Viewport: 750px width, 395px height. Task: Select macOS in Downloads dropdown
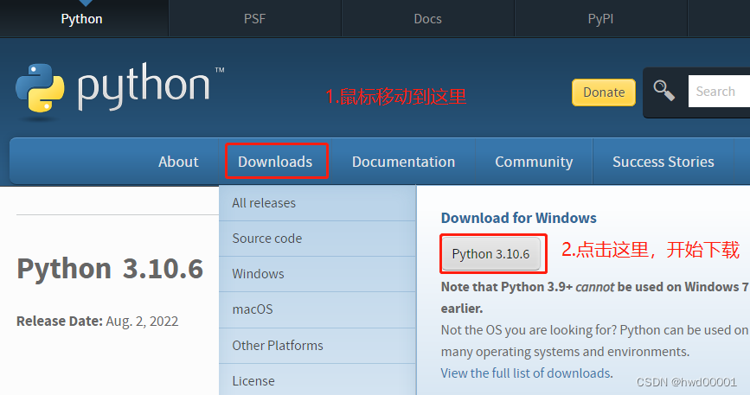click(317, 309)
